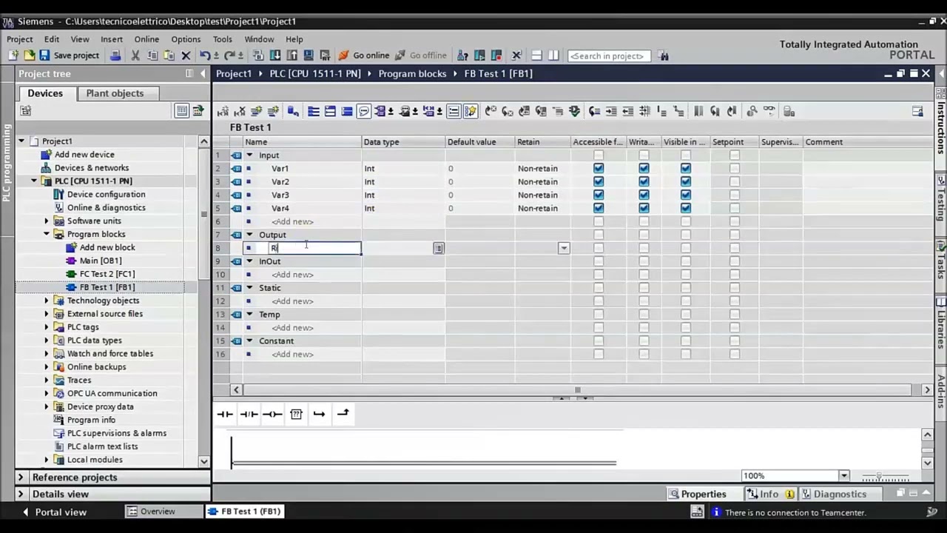This screenshot has width=947, height=533.
Task: Insert normally open contact
Action: (x=225, y=414)
